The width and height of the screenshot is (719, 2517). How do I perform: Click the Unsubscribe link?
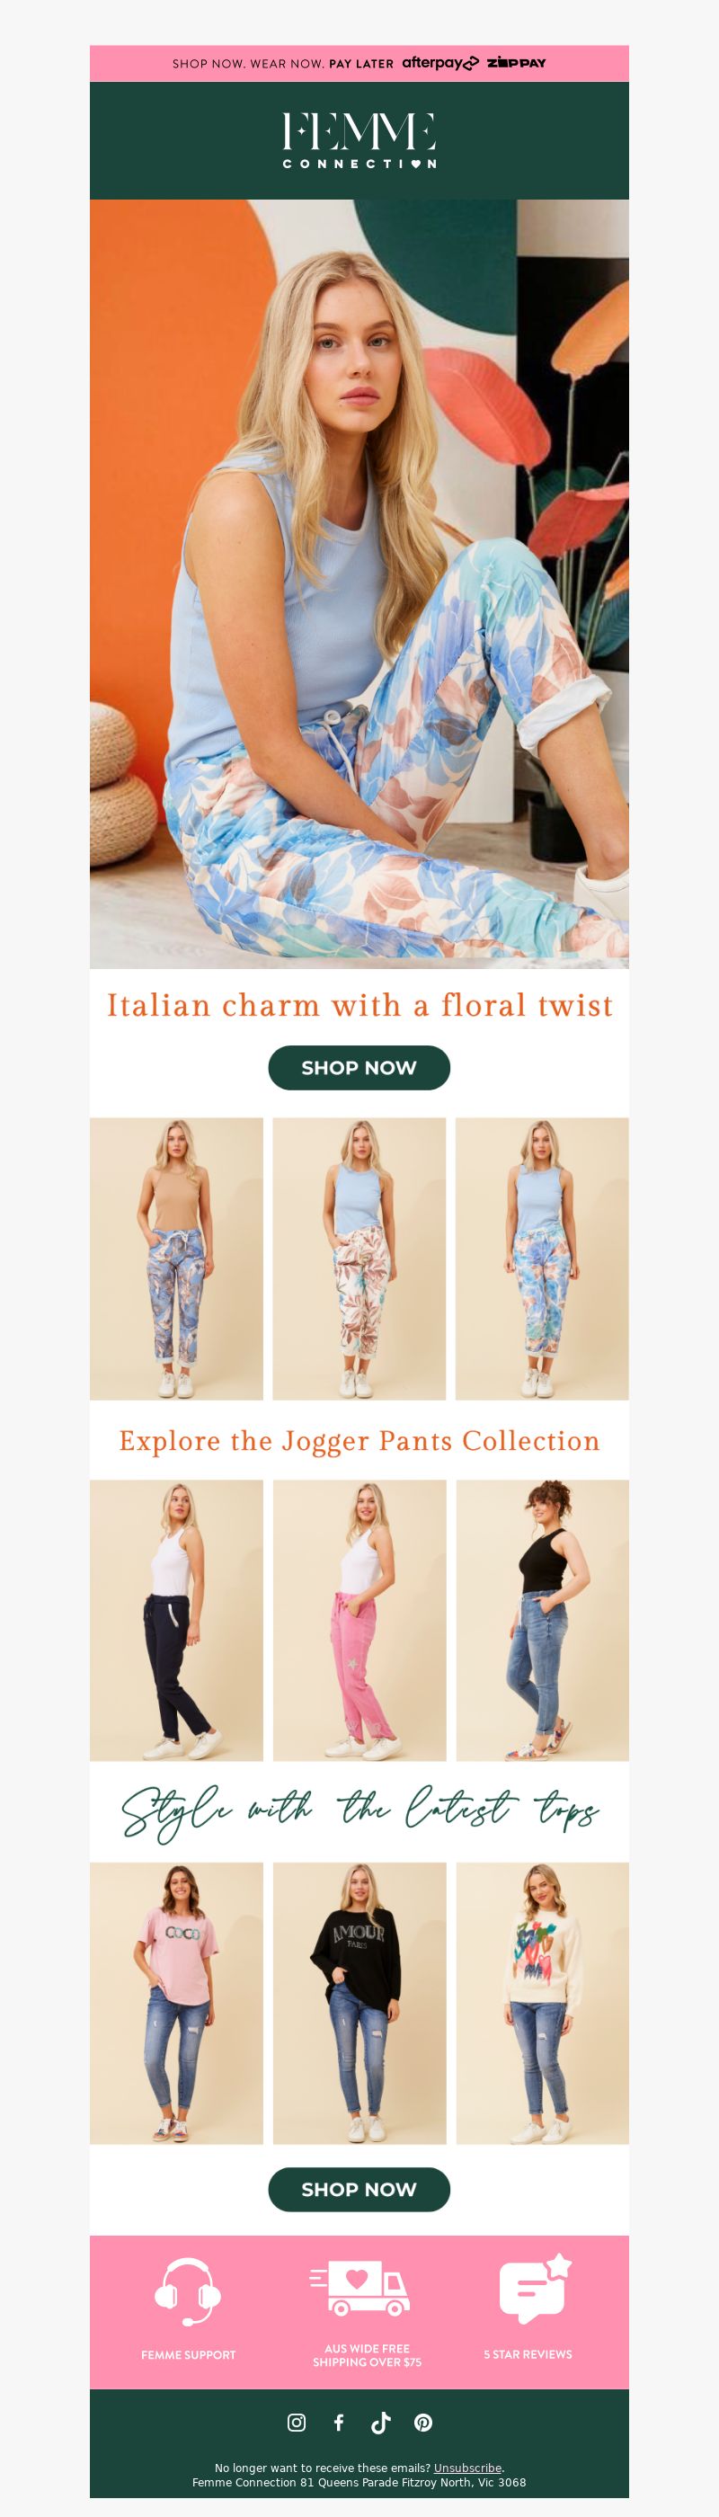tap(467, 2468)
